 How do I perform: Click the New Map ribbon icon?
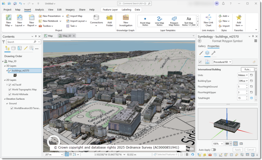tap(9, 18)
